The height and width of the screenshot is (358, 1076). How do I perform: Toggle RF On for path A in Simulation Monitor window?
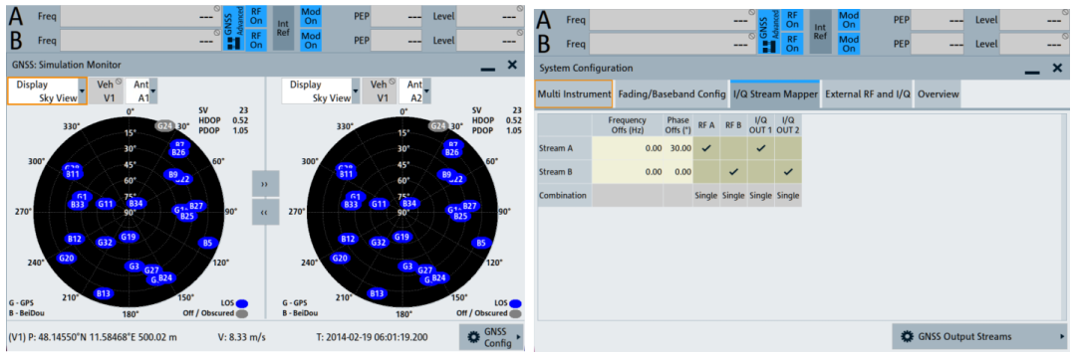click(256, 17)
